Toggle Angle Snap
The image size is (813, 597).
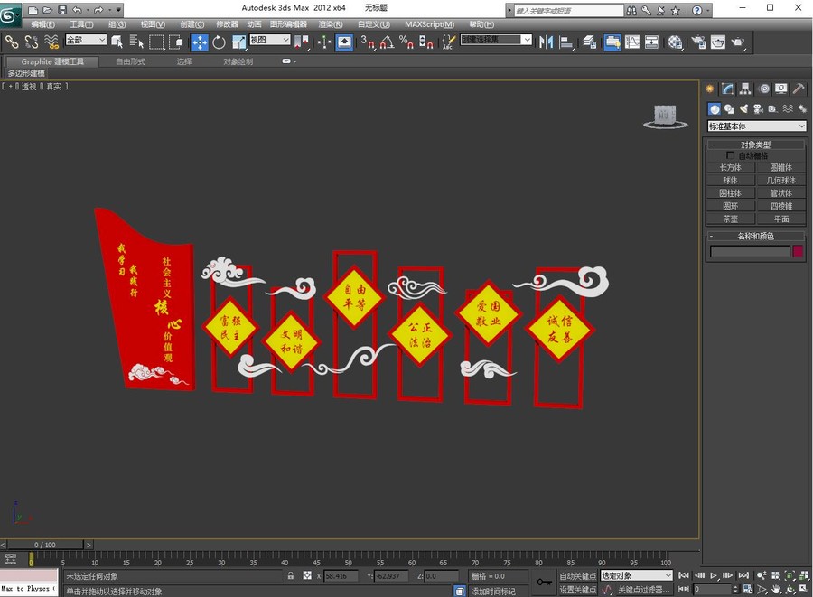387,42
